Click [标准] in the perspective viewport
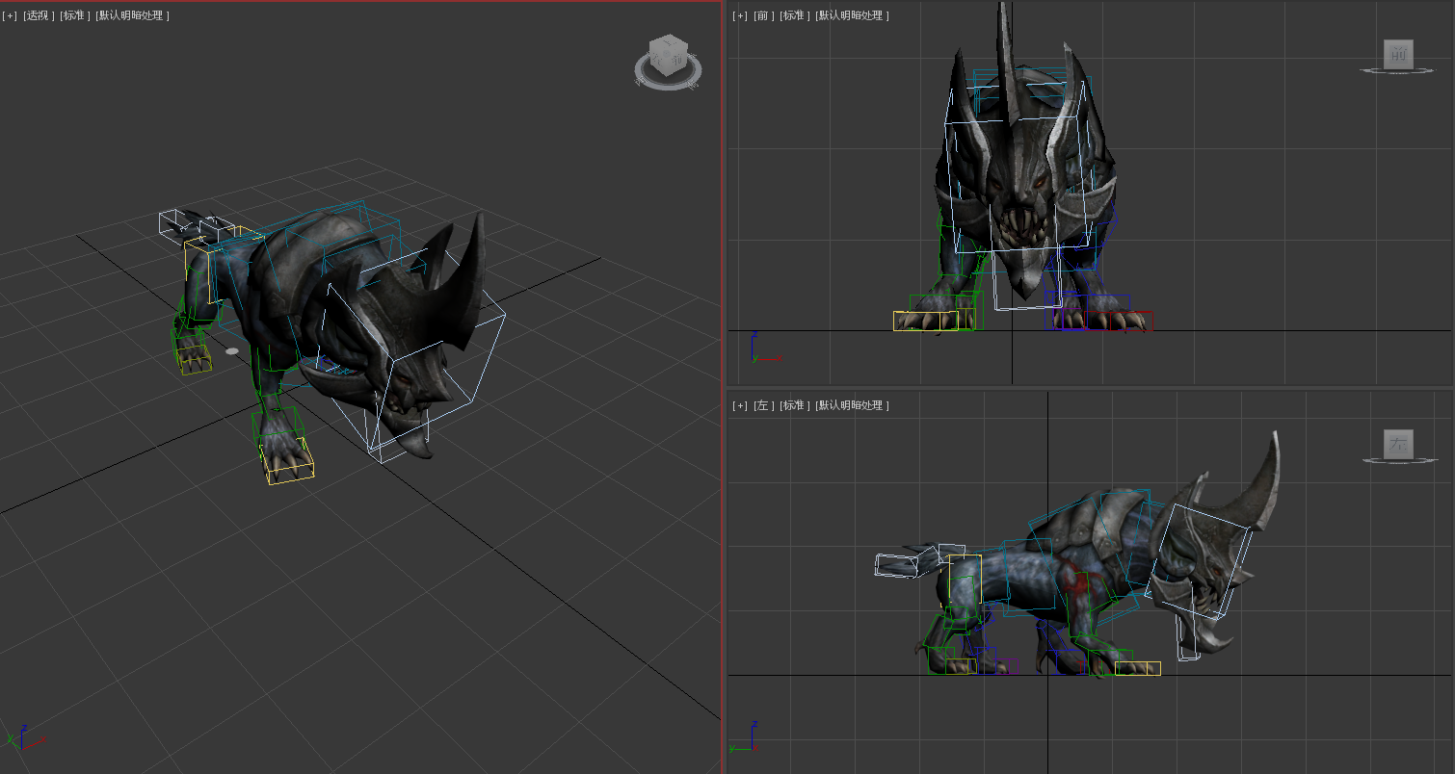 pos(74,15)
